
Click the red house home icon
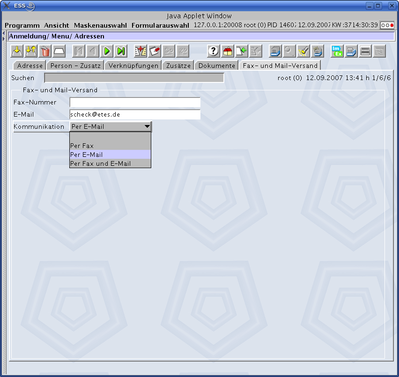228,52
